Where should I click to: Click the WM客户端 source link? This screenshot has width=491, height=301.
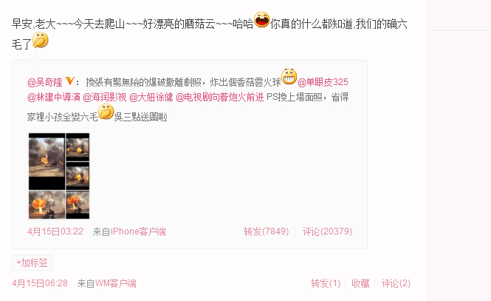click(x=115, y=283)
